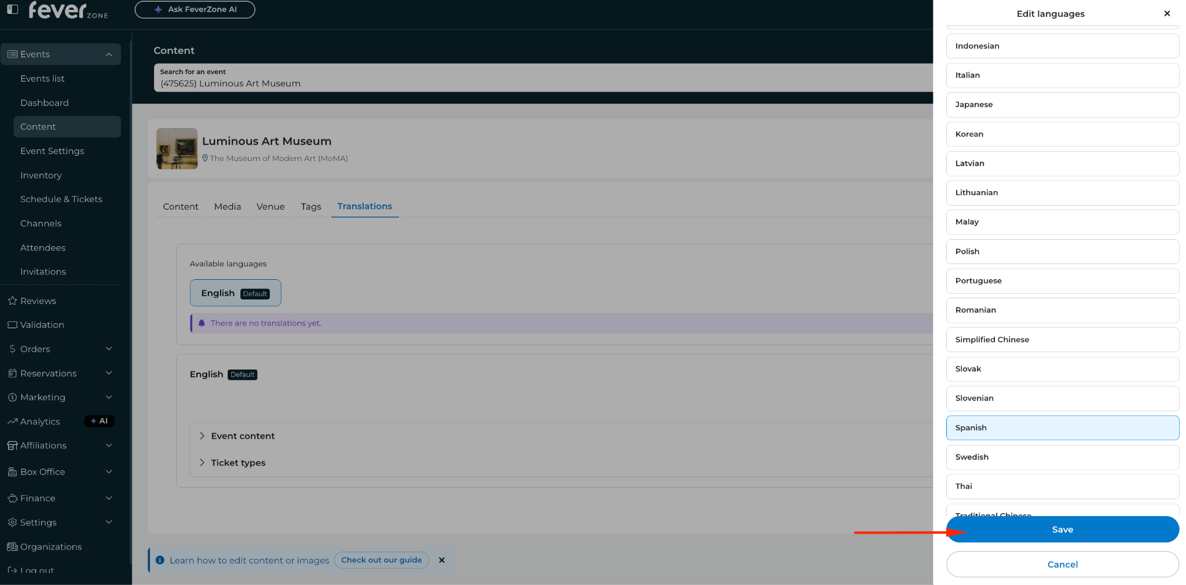Expand the Reservations section chevron
This screenshot has width=1186, height=585.
pos(109,373)
